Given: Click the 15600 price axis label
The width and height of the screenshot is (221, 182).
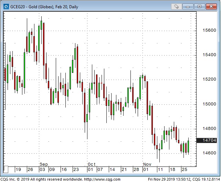Looking at the screenshot, I should click(x=209, y=30).
